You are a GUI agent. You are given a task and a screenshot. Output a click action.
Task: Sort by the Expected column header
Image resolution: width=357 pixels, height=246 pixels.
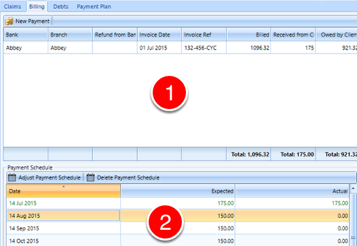tap(178, 191)
